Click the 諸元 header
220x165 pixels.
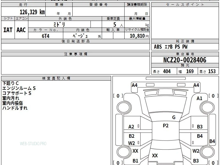coord(185,65)
